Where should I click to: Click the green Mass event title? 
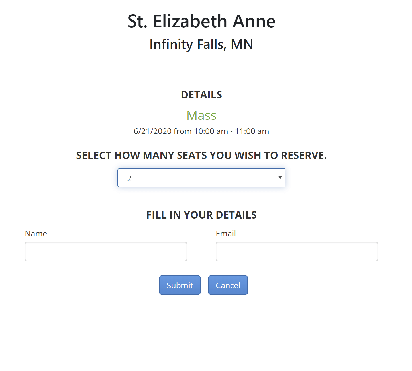(x=201, y=116)
